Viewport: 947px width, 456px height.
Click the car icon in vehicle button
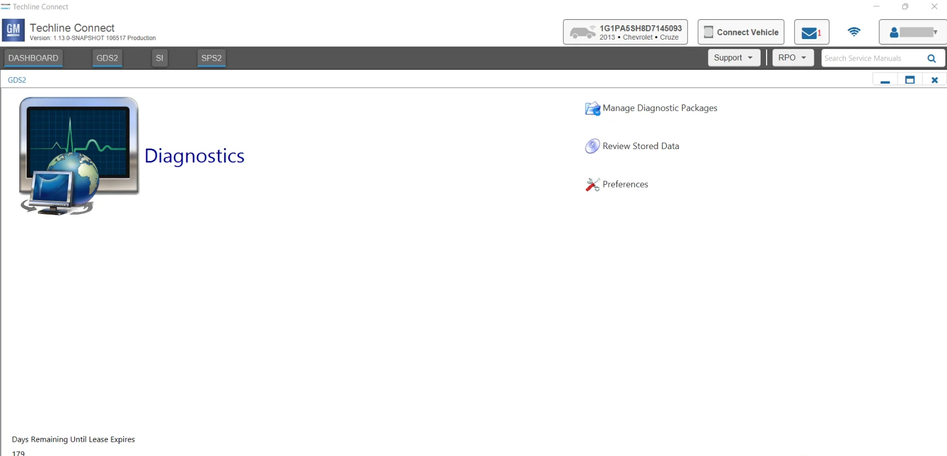(x=582, y=32)
